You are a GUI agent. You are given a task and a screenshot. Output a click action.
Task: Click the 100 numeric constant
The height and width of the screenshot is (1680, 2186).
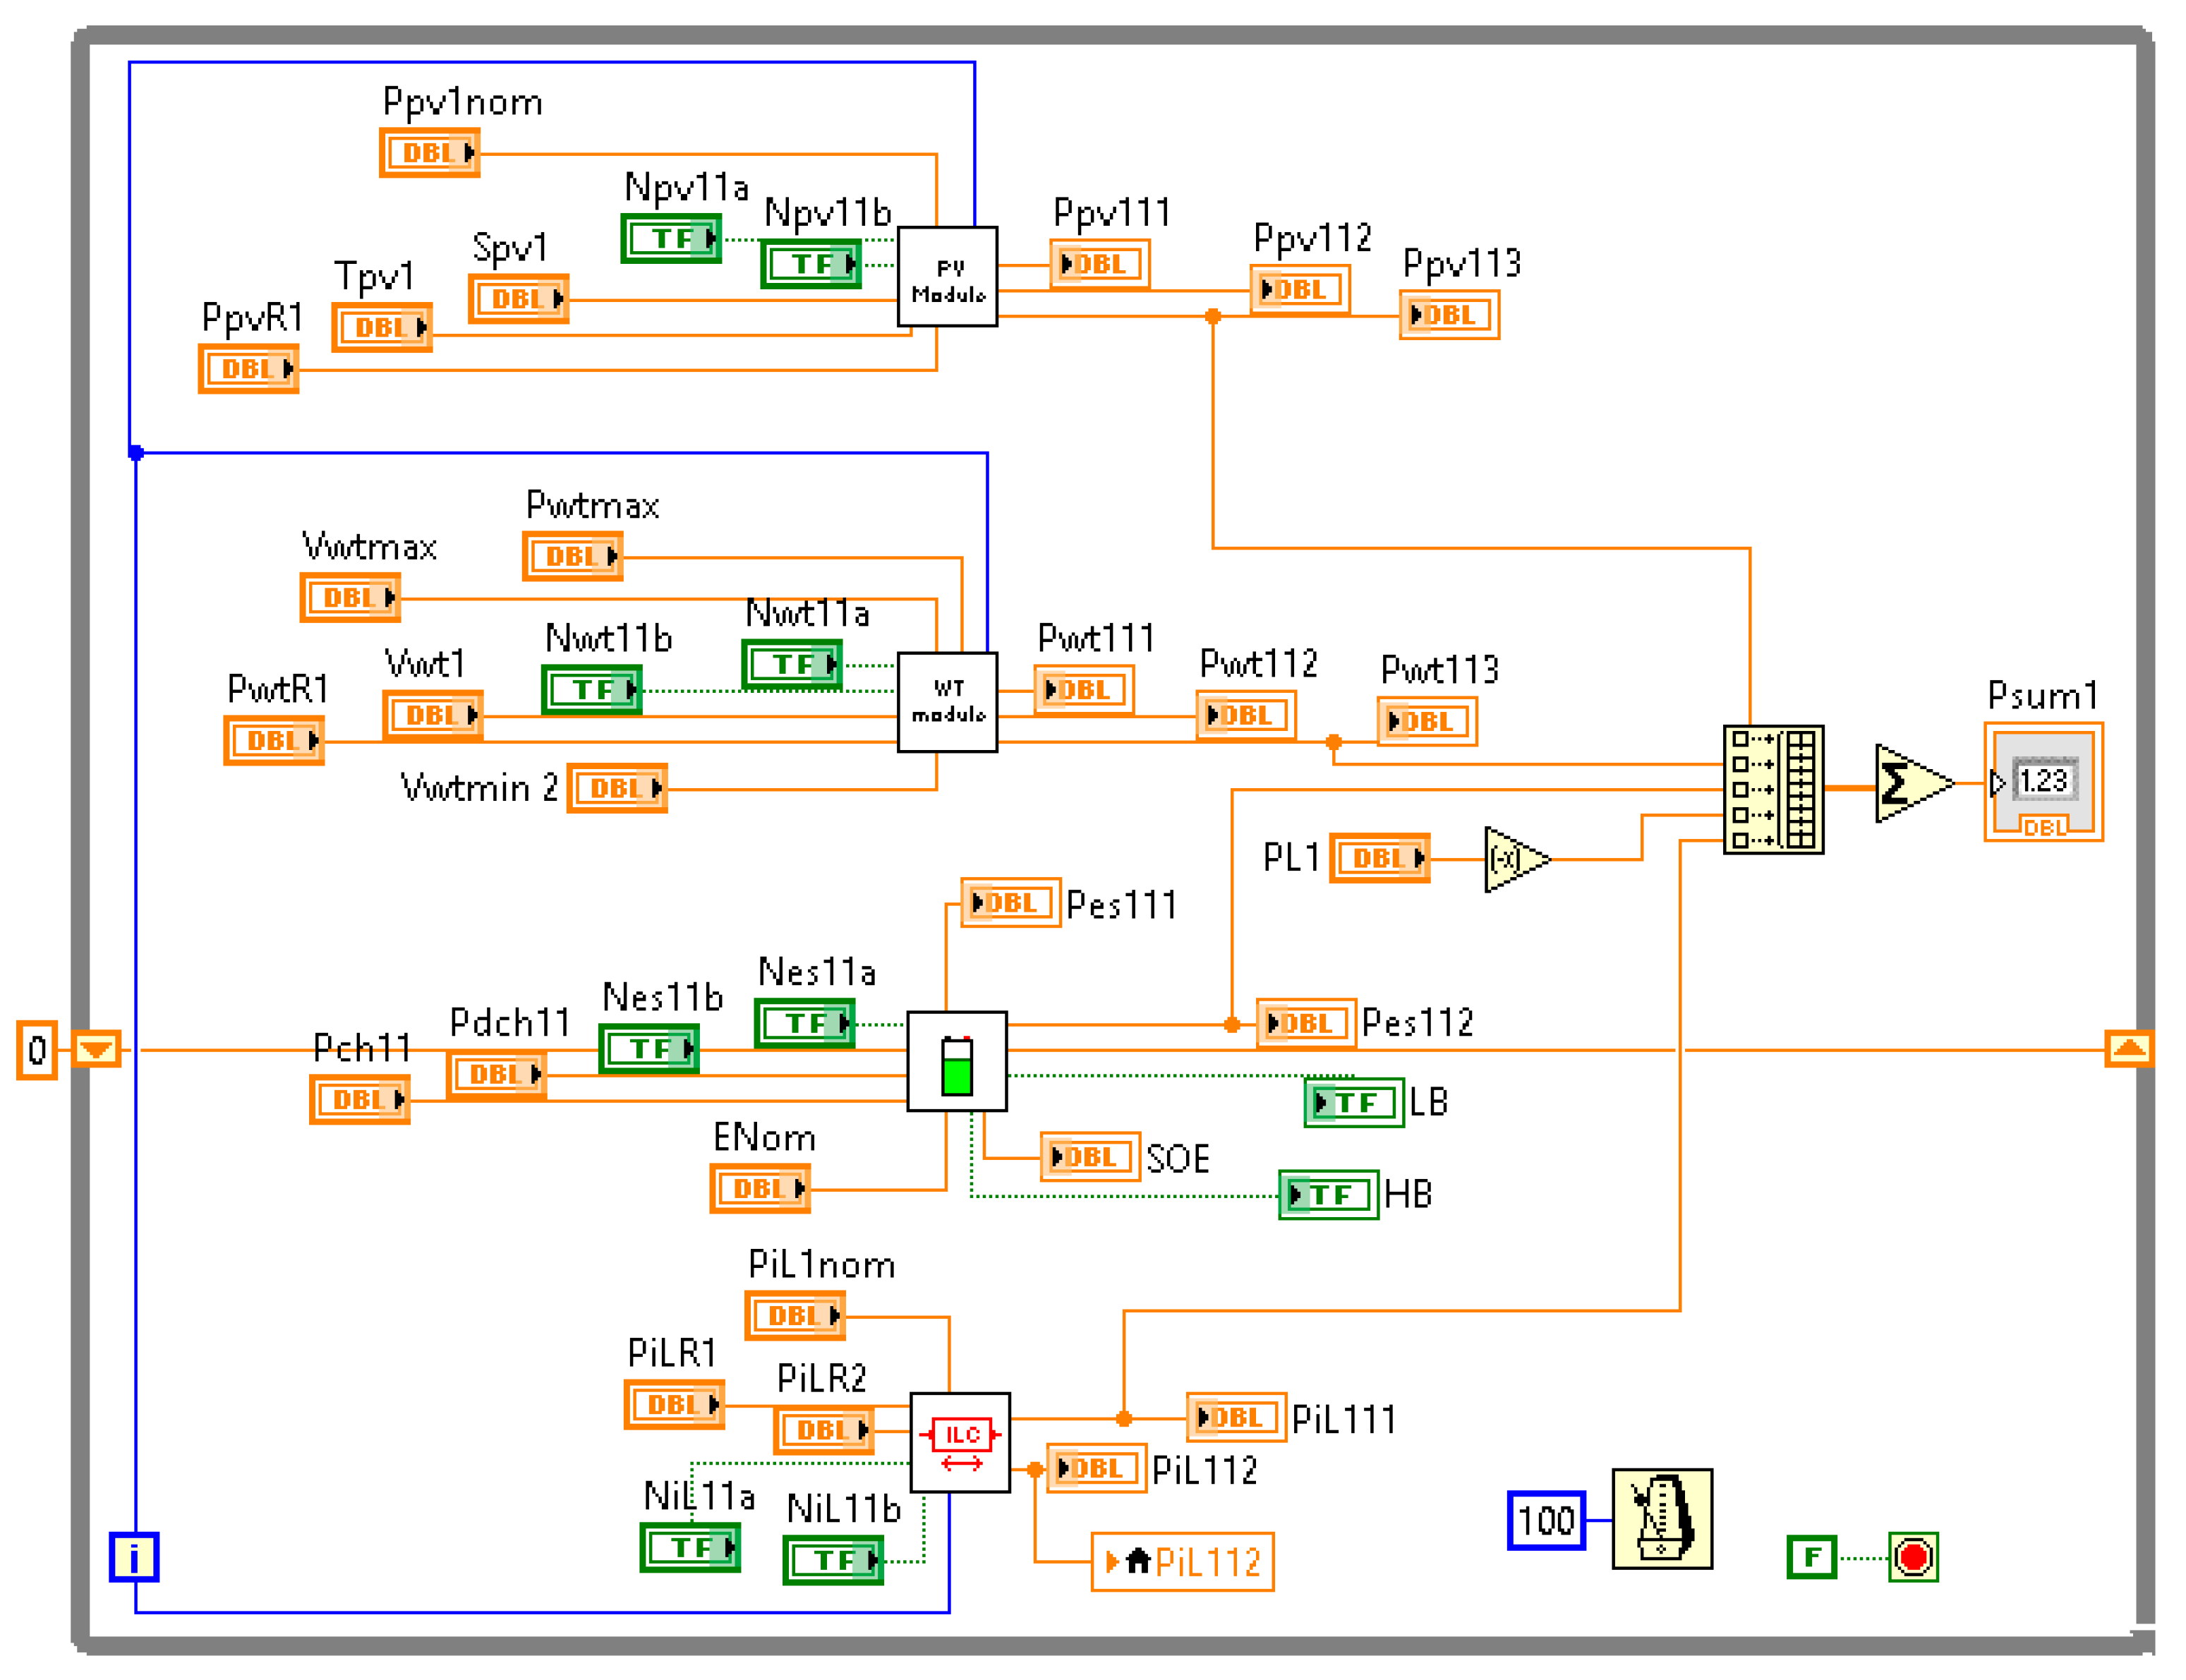pyautogui.click(x=1545, y=1520)
